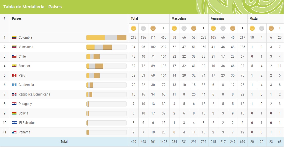Select the Femenina column group header
The width and height of the screenshot is (284, 147).
217,18
